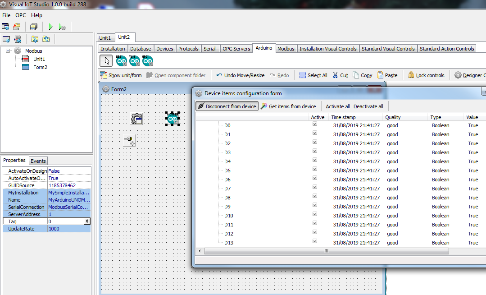Click Deactivate all
Image resolution: width=486 pixels, height=295 pixels.
[368, 106]
